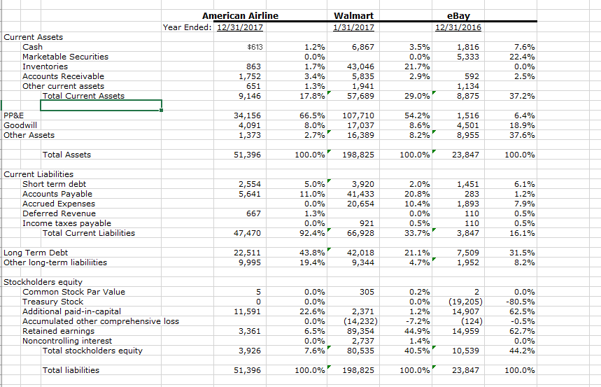Viewport: 601px width, 387px height.
Task: Click the -80.5% treasury stock percentage
Action: click(521, 302)
